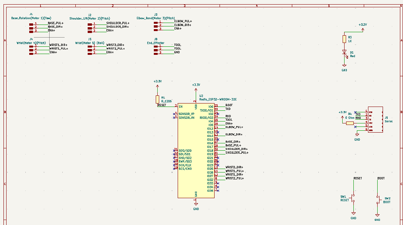This screenshot has height=225, width=403.
Task: Click the R_1206 value text
Action: click(167, 101)
